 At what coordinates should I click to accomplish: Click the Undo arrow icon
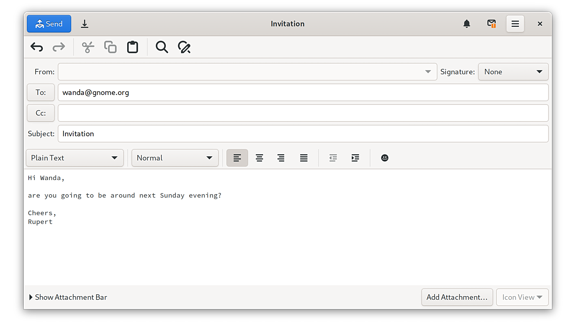37,47
